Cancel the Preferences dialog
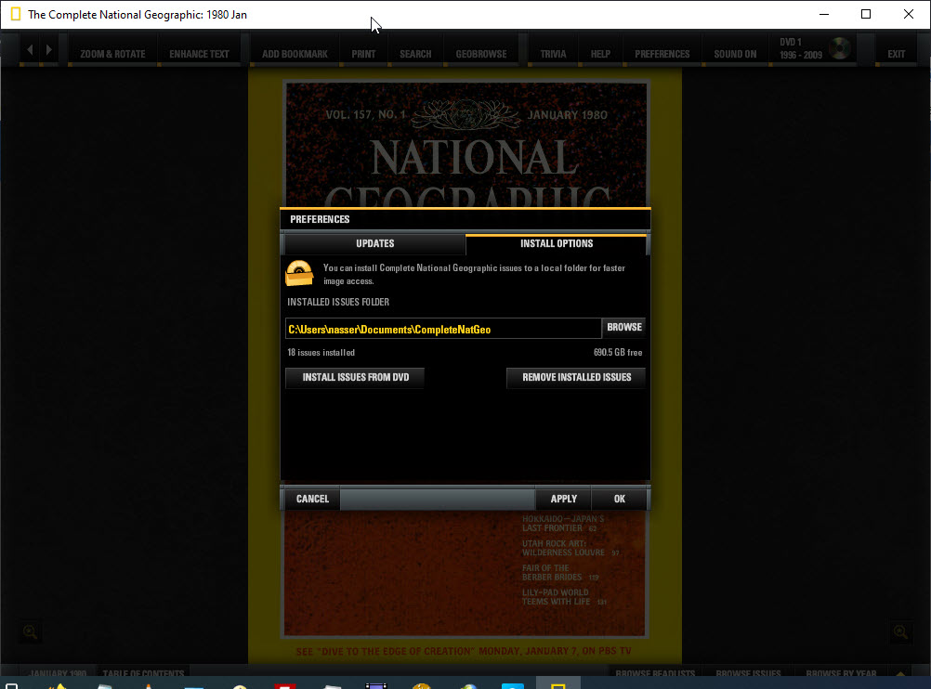931x689 pixels. (x=312, y=499)
